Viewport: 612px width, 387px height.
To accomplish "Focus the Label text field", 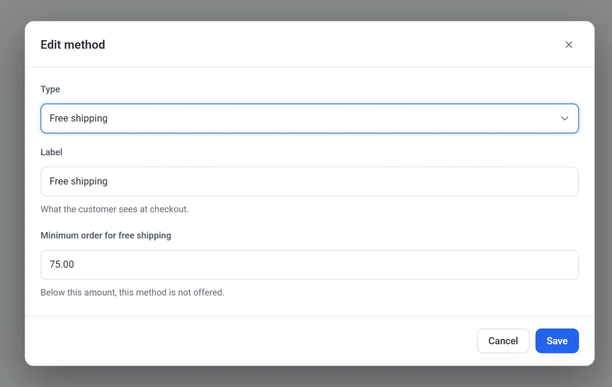I will 309,181.
